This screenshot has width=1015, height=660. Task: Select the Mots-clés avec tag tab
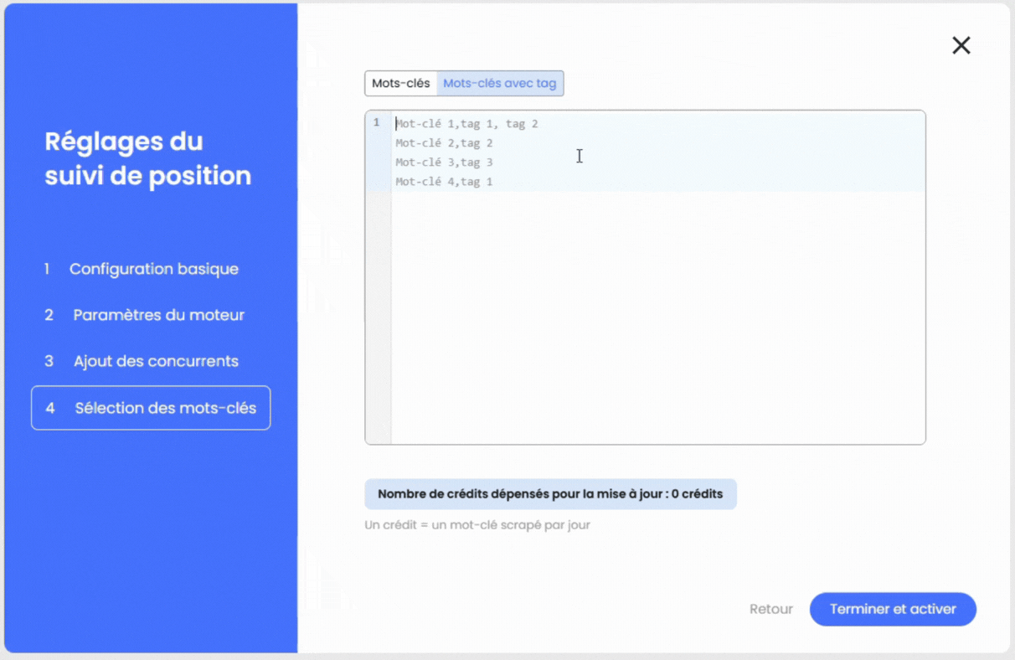click(x=500, y=84)
